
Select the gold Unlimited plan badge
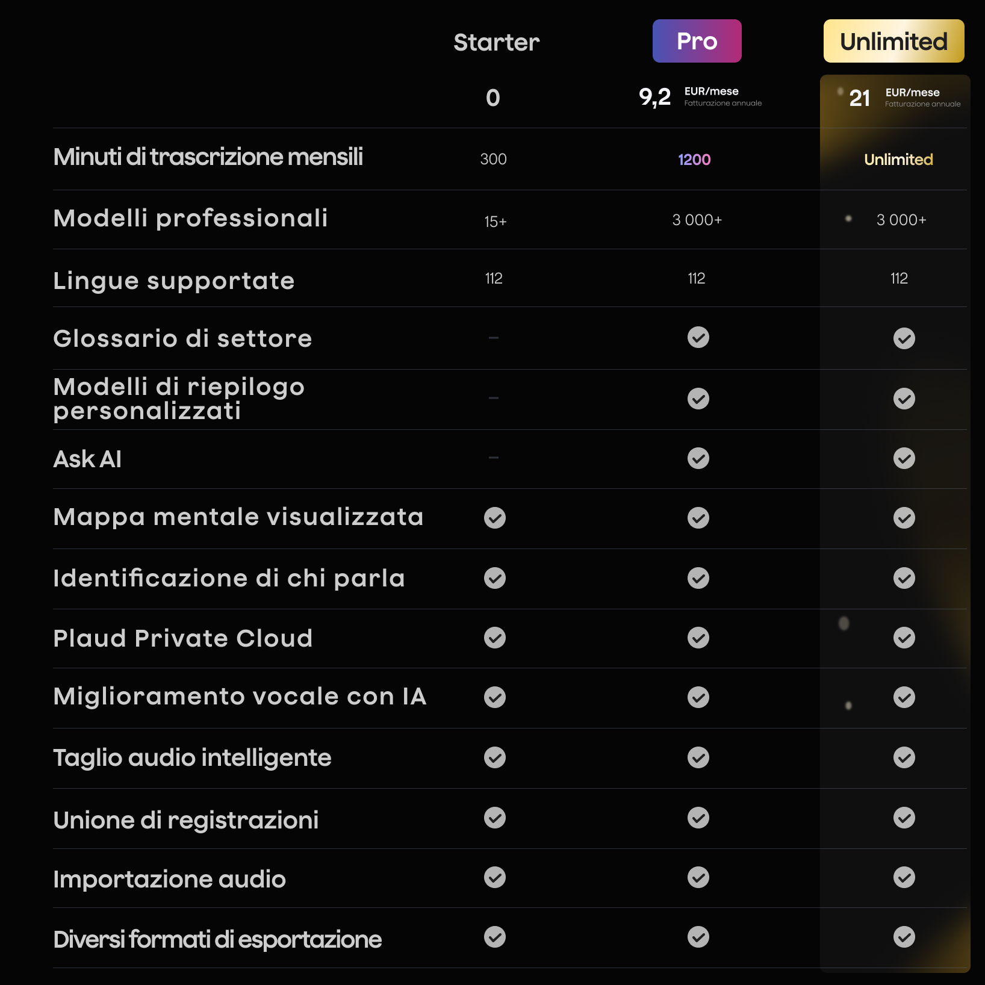(x=893, y=41)
